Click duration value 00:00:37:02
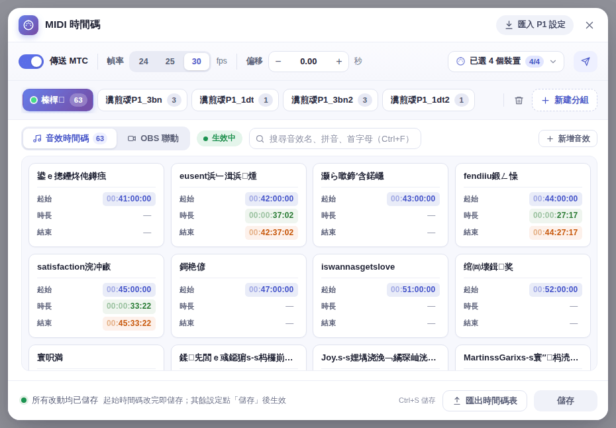Image resolution: width=616 pixels, height=428 pixels. click(271, 215)
